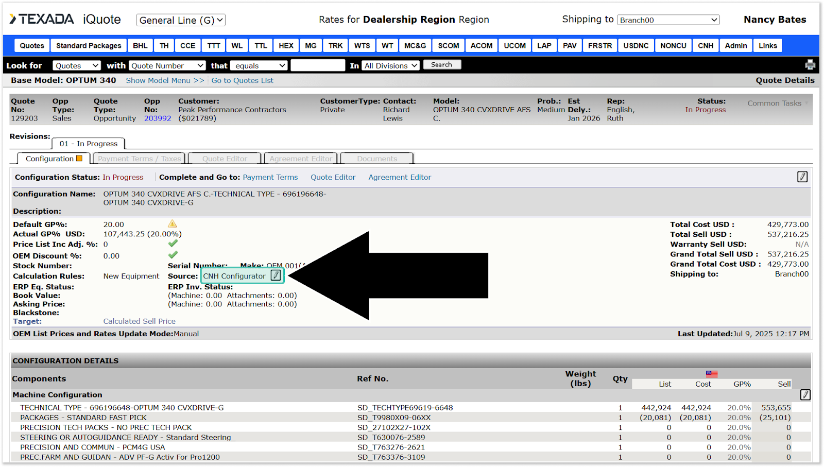Click Payment Terms link under Complete and Go to
The image size is (824, 467).
point(270,177)
